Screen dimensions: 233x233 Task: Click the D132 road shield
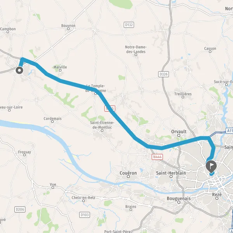point(129,25)
